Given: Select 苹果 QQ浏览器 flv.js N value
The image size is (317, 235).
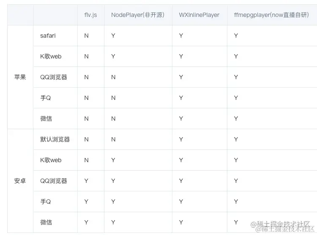Looking at the screenshot, I should pos(86,77).
